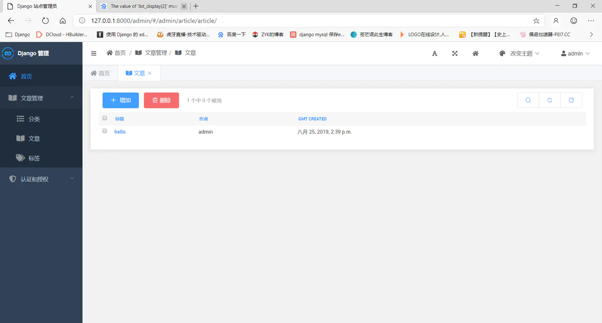Sort by the 标题 column header
This screenshot has height=323, width=602.
120,119
